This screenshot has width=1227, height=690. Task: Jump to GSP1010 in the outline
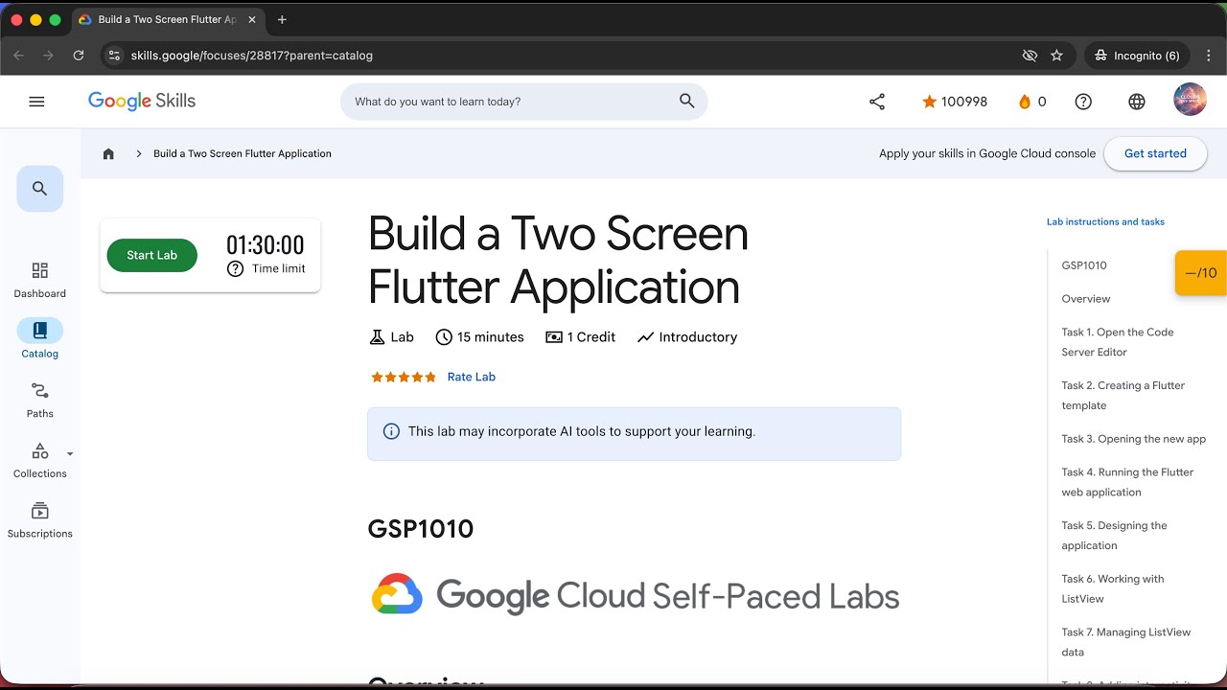pos(1084,265)
